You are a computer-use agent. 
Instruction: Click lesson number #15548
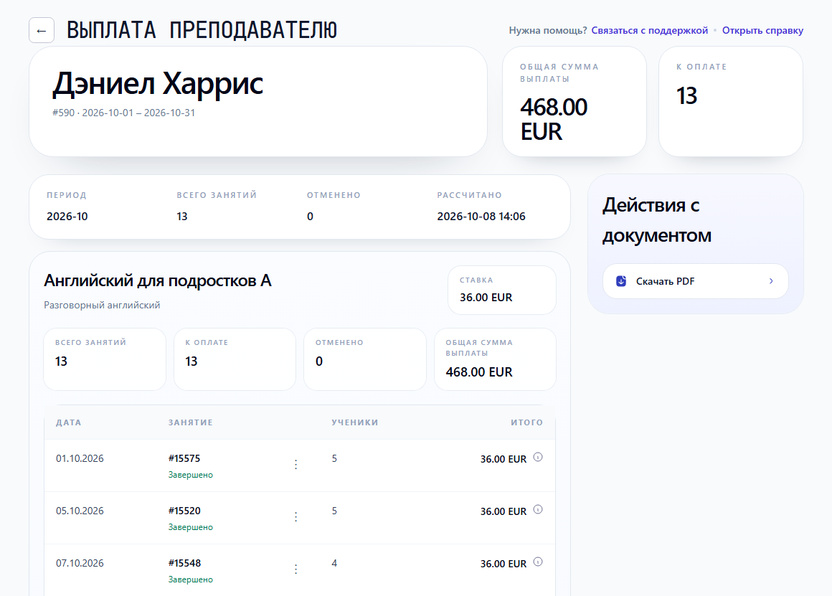pyautogui.click(x=184, y=563)
